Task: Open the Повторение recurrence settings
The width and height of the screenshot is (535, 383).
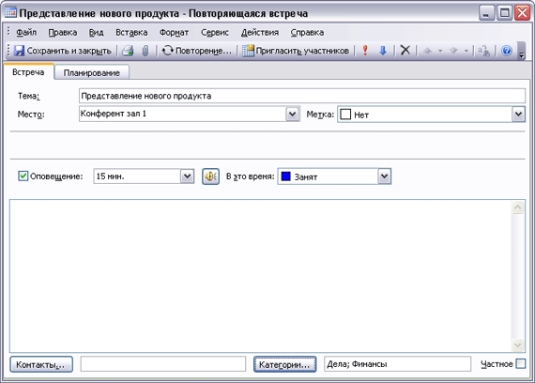Action: pos(197,51)
